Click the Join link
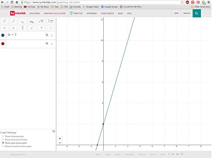This screenshot has width=218, height=158. [x=176, y=13]
